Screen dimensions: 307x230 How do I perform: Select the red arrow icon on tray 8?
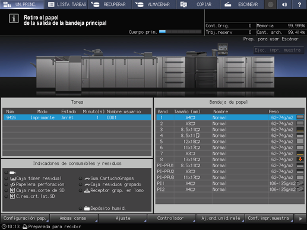point(300,159)
